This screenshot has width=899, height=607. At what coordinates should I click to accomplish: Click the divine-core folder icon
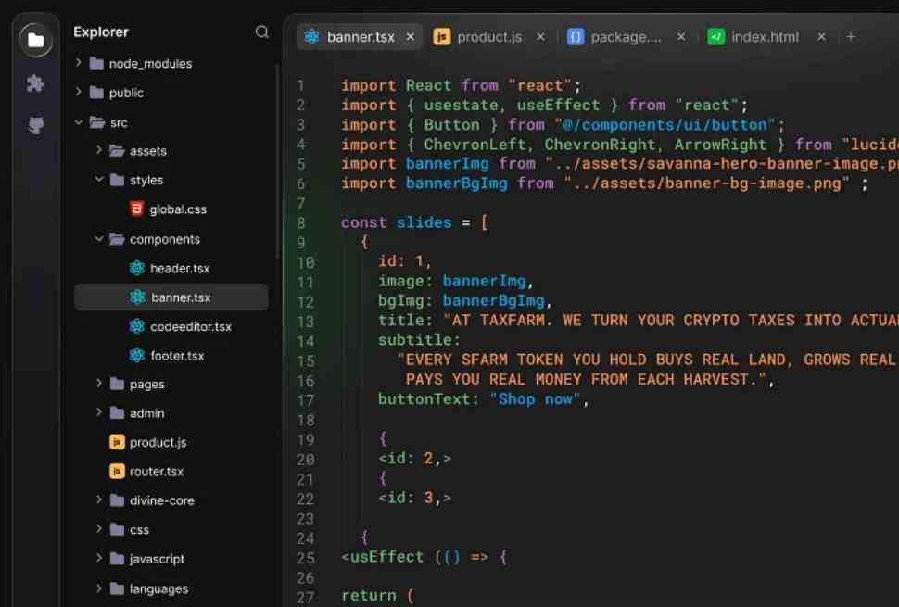(x=117, y=500)
